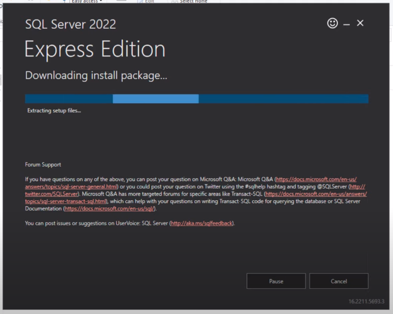Click the smiley feedback icon
The height and width of the screenshot is (314, 393).
click(x=332, y=24)
